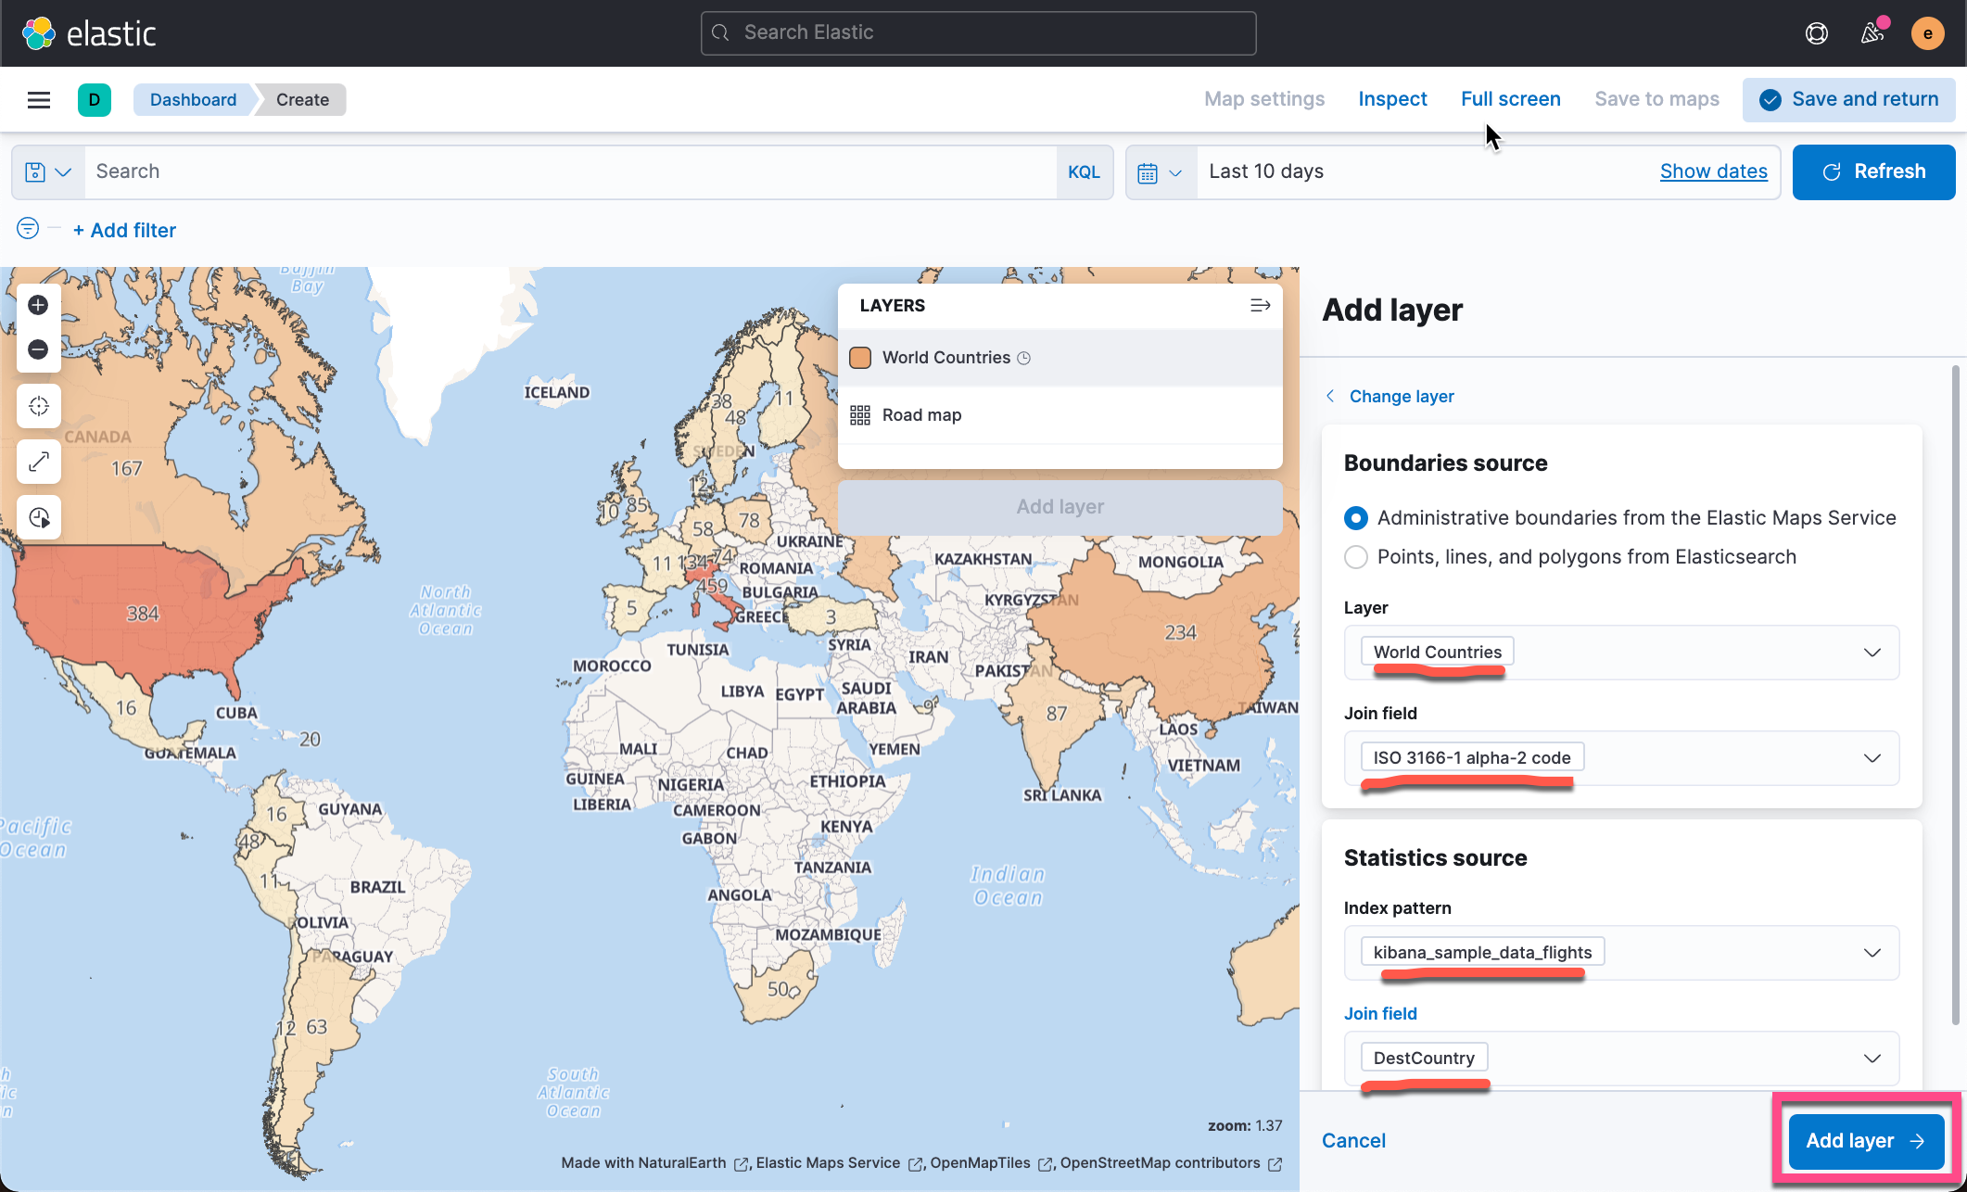
Task: Expand the DestCountry Join field dropdown
Action: tap(1872, 1058)
